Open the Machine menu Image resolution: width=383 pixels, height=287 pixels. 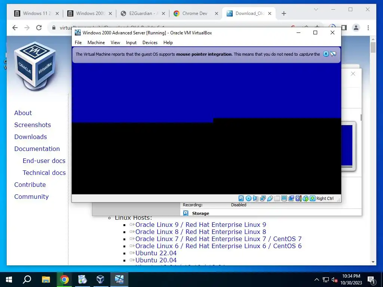tap(96, 43)
